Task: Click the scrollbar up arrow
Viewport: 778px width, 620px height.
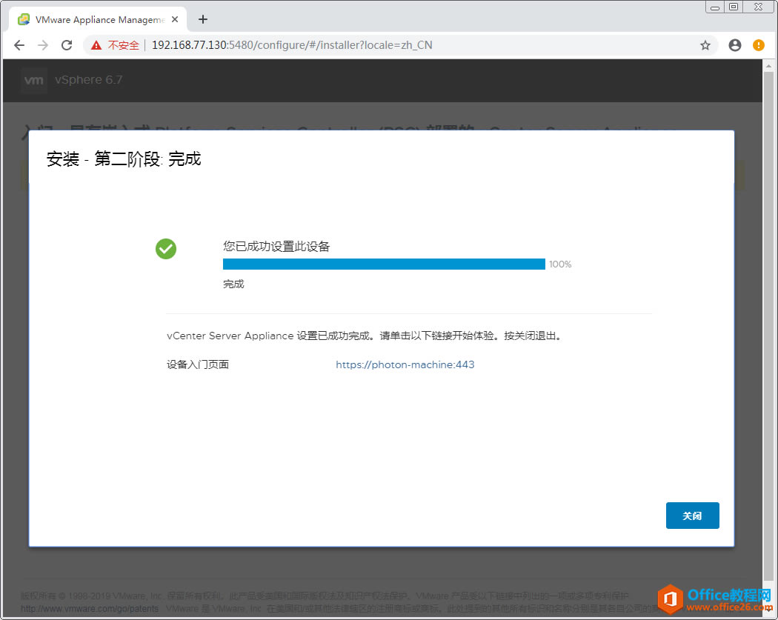Action: [x=768, y=65]
